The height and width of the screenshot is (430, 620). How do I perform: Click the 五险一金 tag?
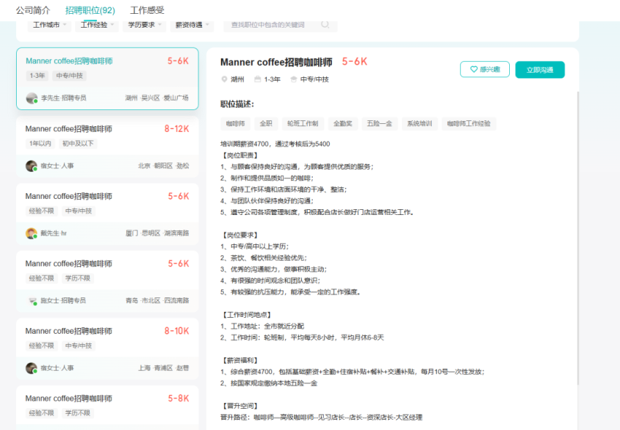379,124
